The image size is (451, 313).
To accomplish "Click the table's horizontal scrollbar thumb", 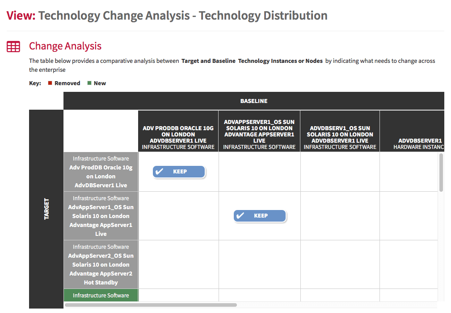I will [x=151, y=305].
